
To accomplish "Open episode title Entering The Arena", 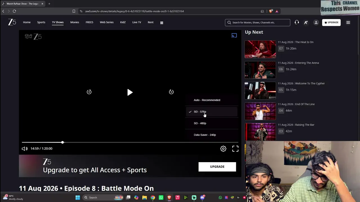I will pos(298,63).
